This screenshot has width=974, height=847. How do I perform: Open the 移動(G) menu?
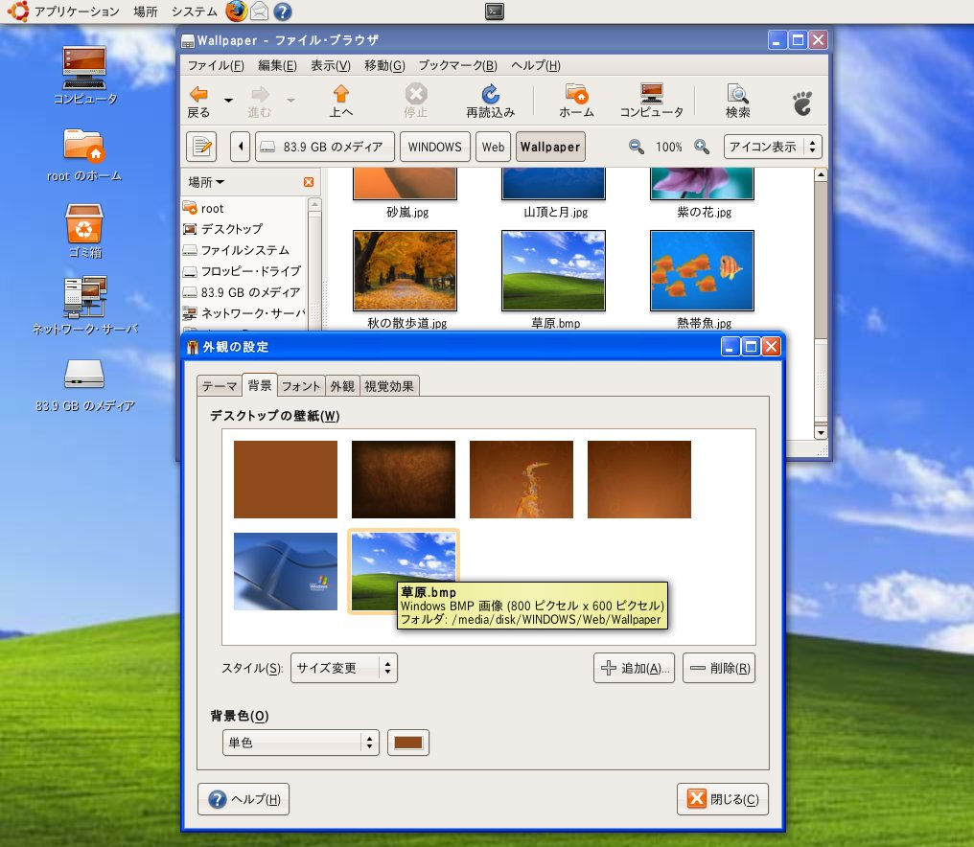coord(384,65)
